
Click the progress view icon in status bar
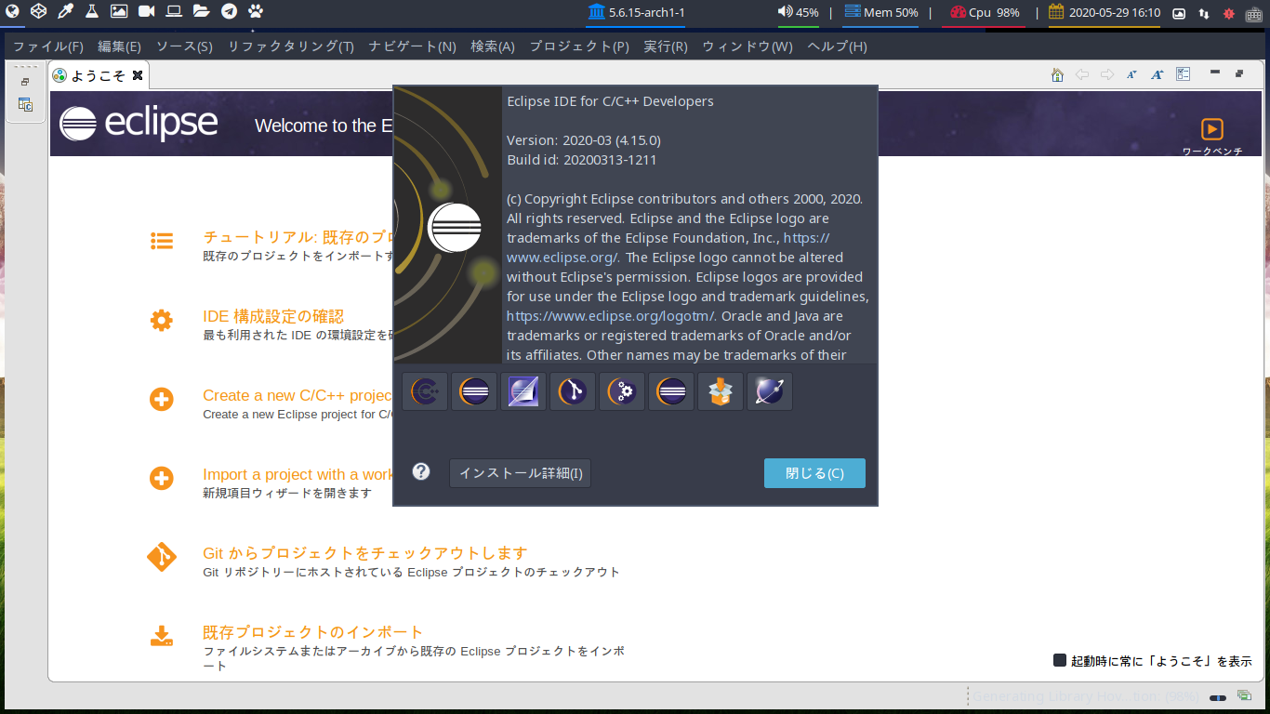tap(1244, 695)
